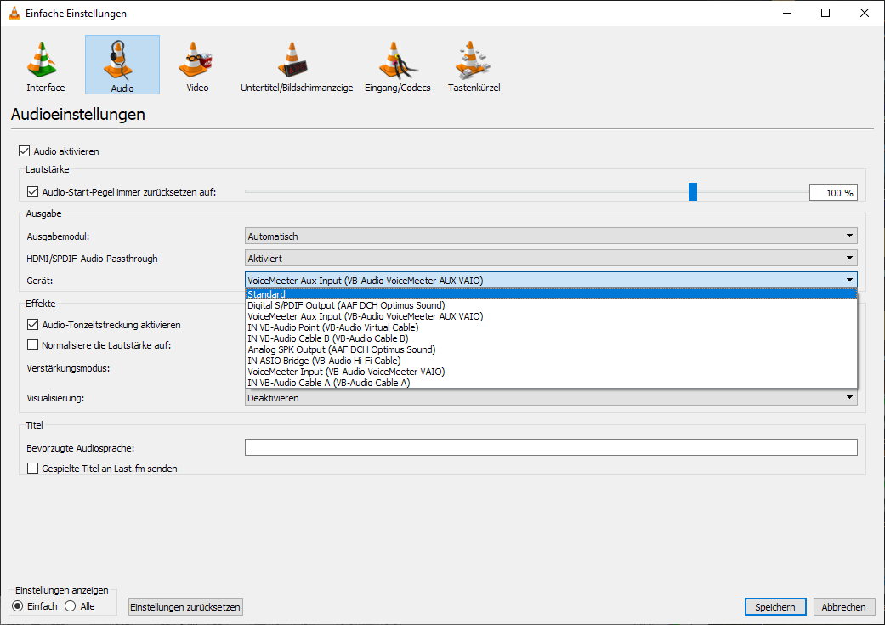Collapse the Gerät dropdown showing VoiceMeeter Aux Input
885x625 pixels.
click(551, 280)
